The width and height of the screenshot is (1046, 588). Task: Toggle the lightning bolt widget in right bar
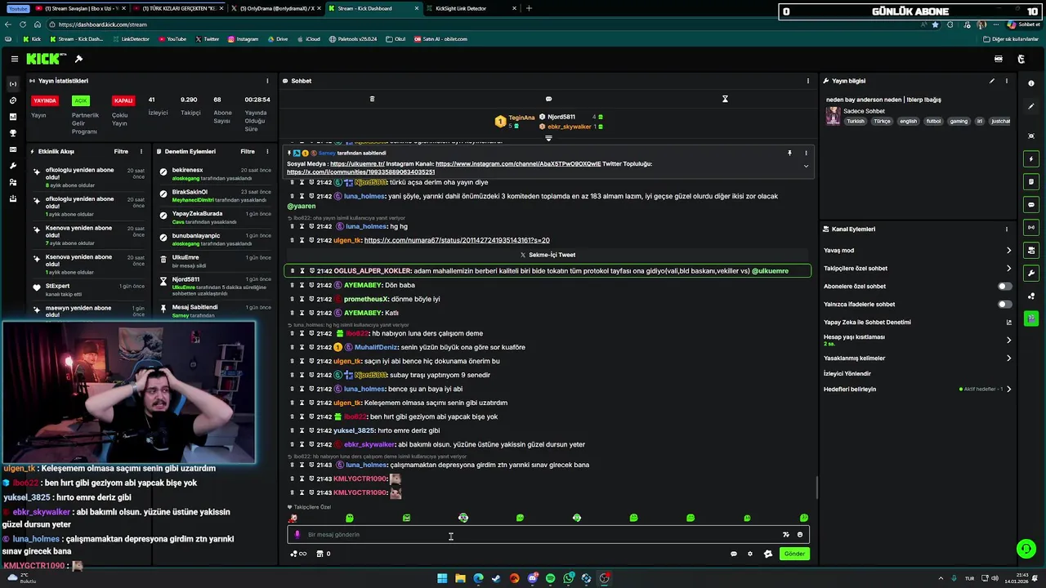coord(1031,158)
